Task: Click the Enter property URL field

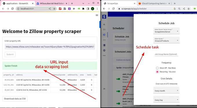Action: pos(50,47)
